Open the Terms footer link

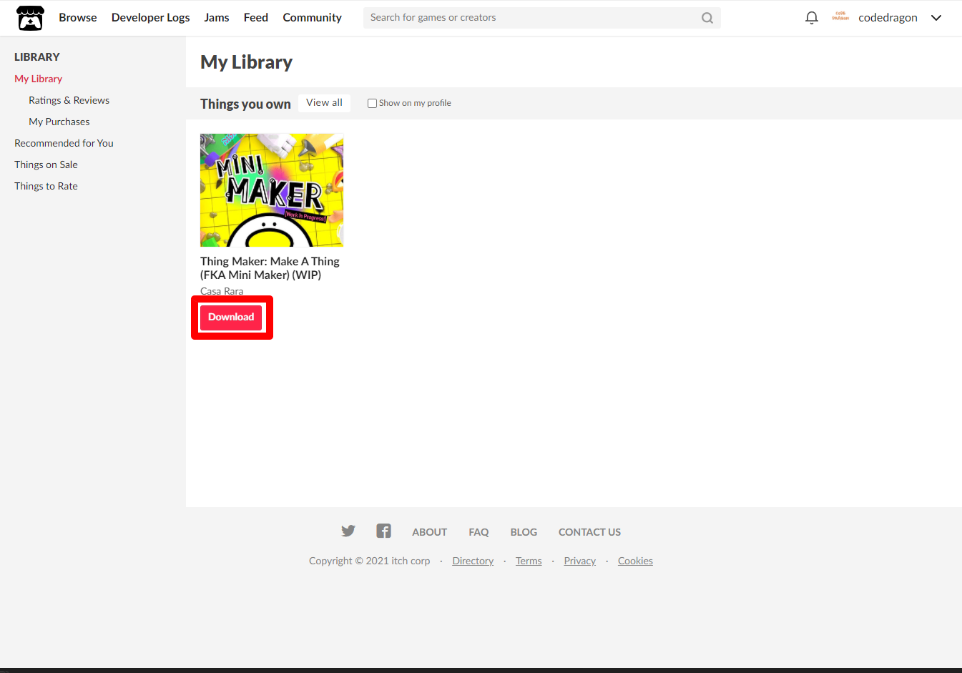point(529,561)
